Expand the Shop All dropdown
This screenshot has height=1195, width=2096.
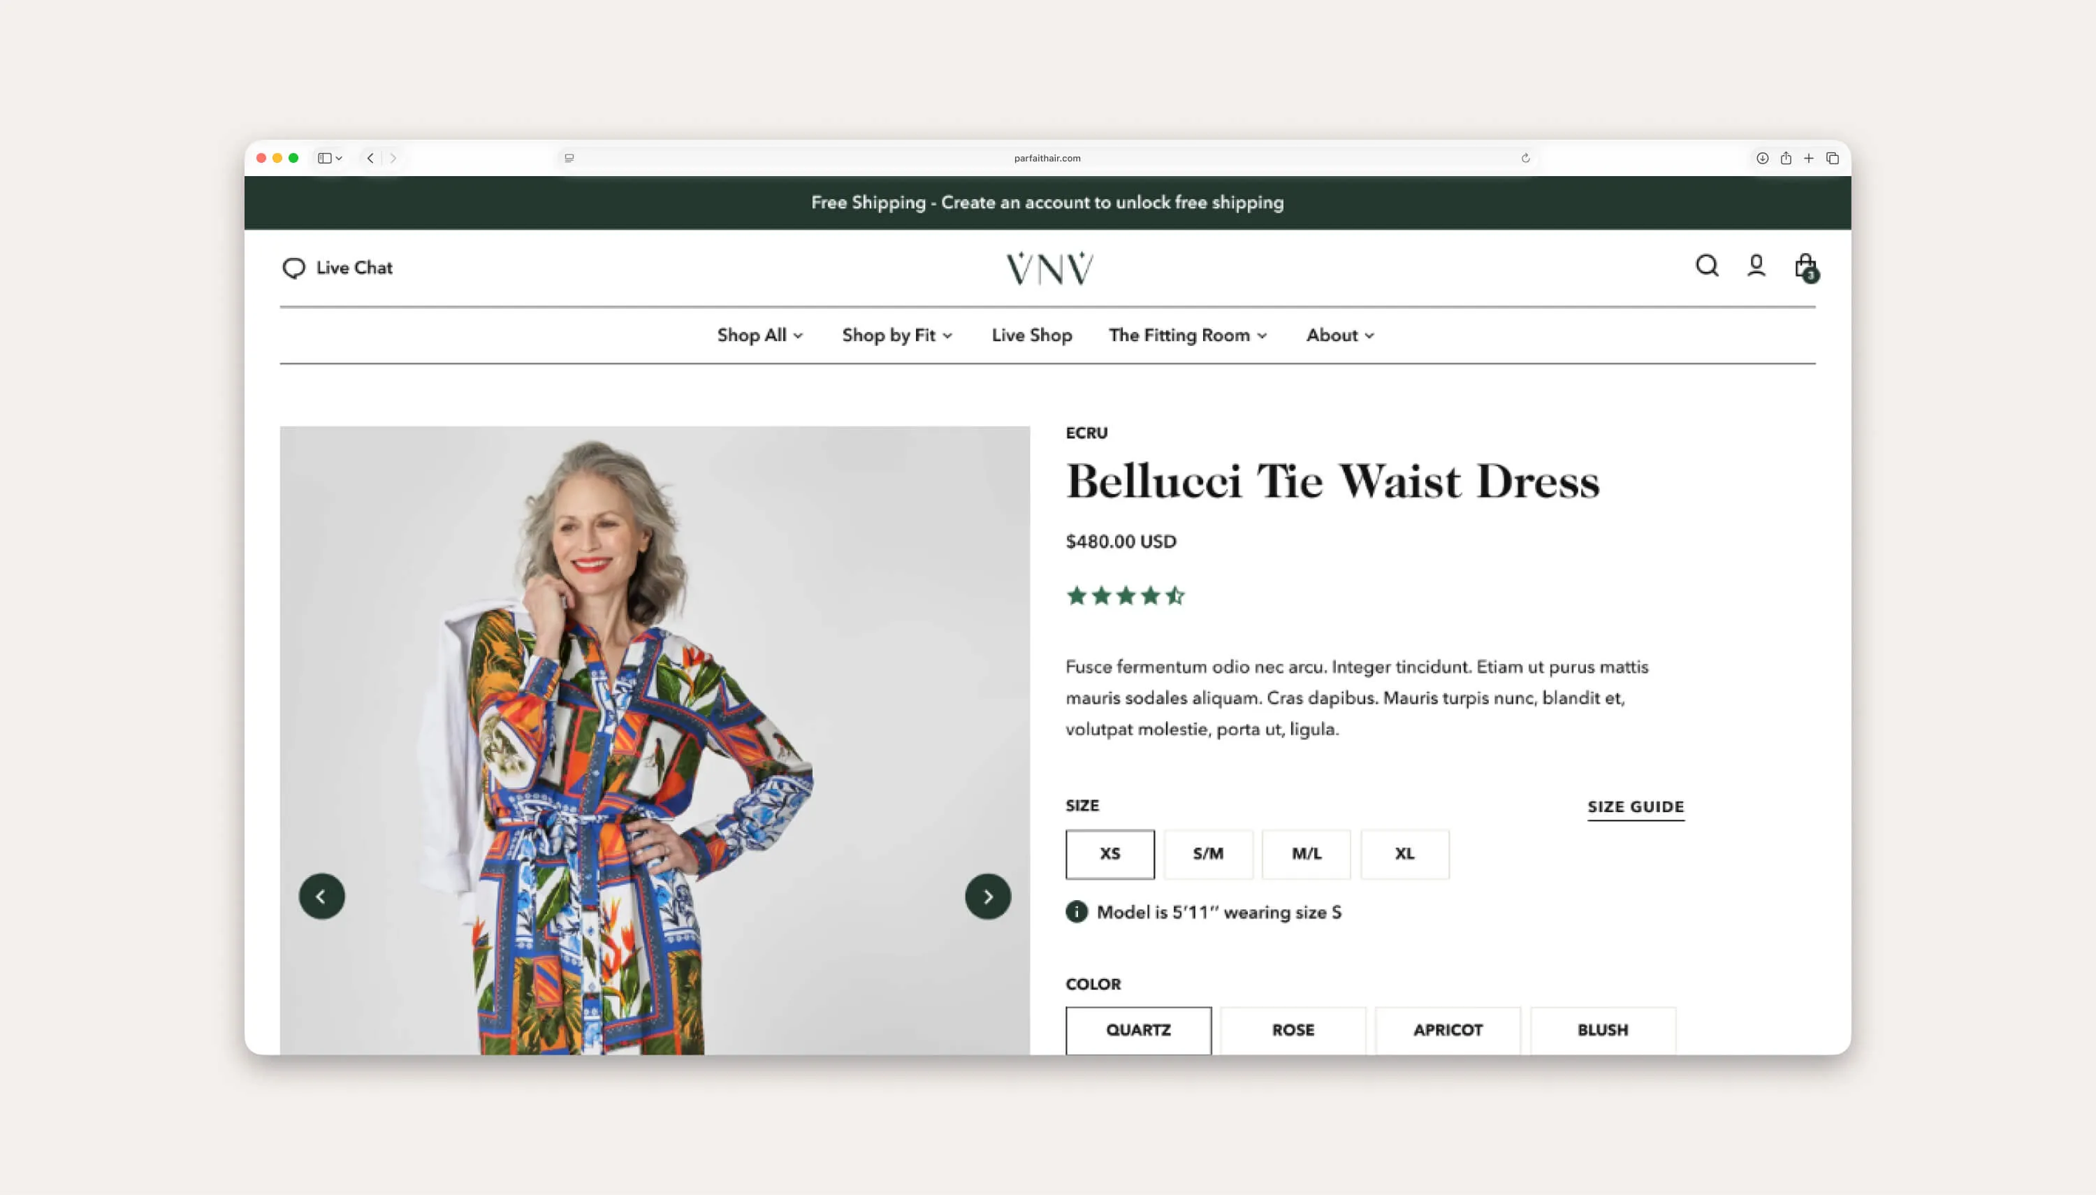758,335
